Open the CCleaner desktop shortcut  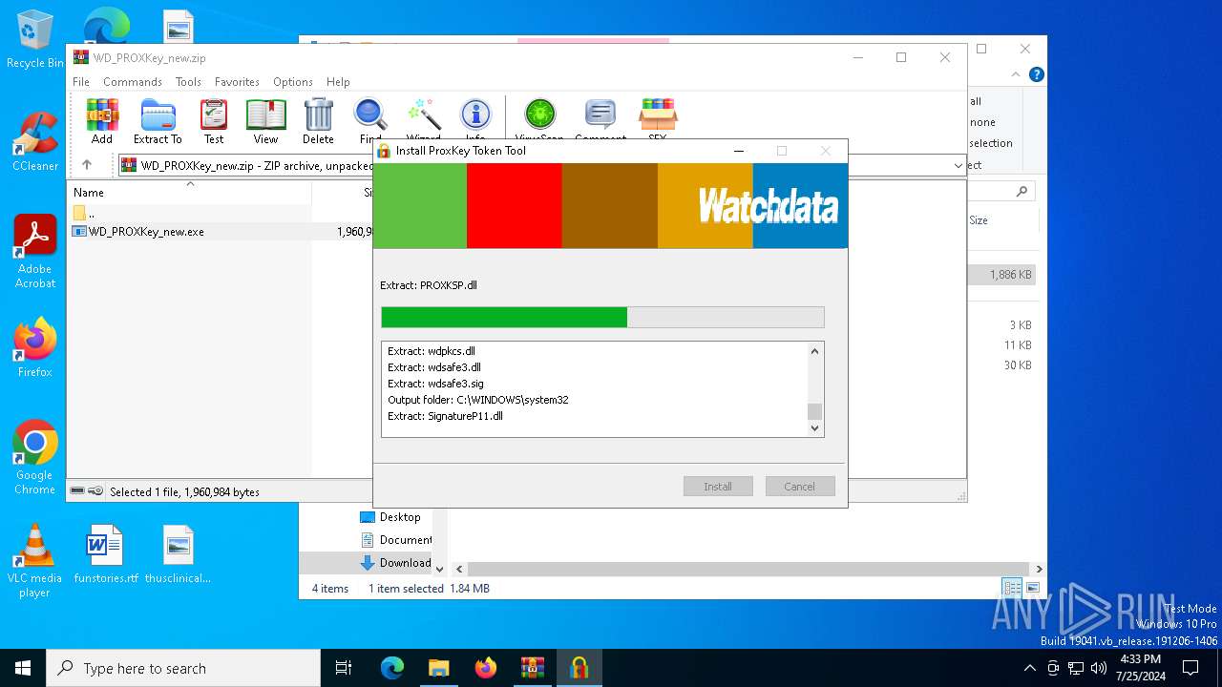35,141
